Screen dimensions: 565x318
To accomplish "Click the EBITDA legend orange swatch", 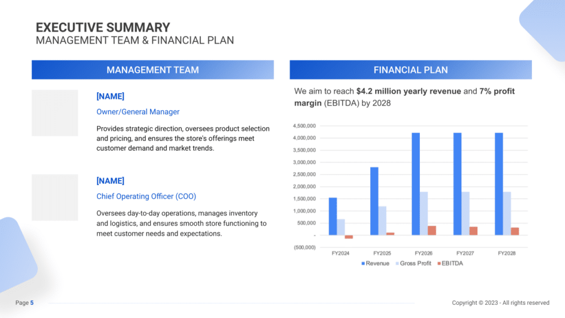I will (x=439, y=263).
